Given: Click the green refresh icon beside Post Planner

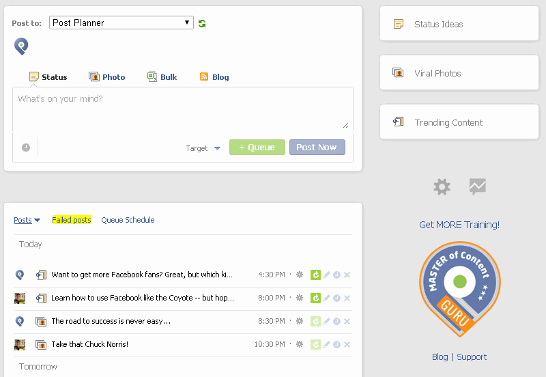Looking at the screenshot, I should click(x=202, y=23).
